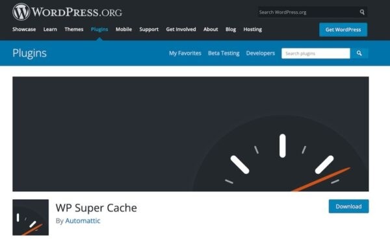
Task: Click the WP Super Cache banner image
Action: (x=190, y=134)
